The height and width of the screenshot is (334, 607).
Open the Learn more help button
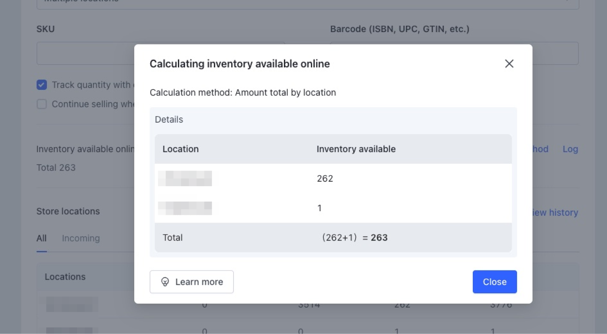[192, 282]
